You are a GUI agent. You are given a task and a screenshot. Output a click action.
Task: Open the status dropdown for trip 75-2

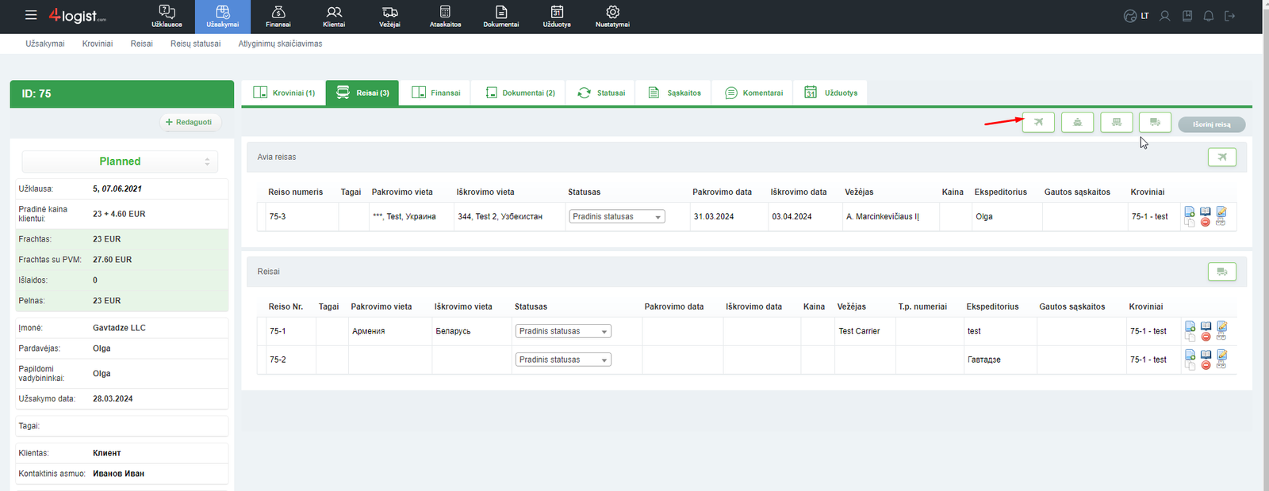(x=563, y=360)
